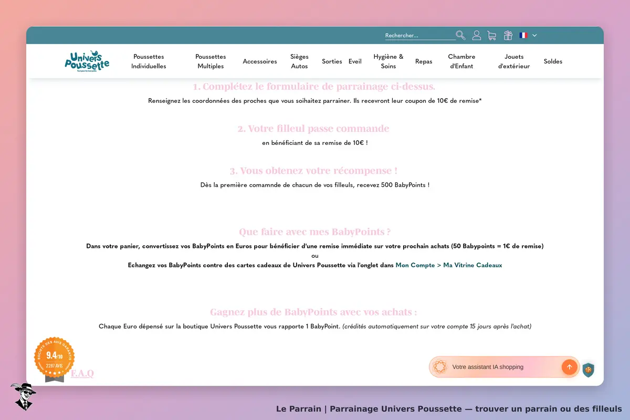Click the F.A.Q link
630x420 pixels.
click(x=82, y=373)
